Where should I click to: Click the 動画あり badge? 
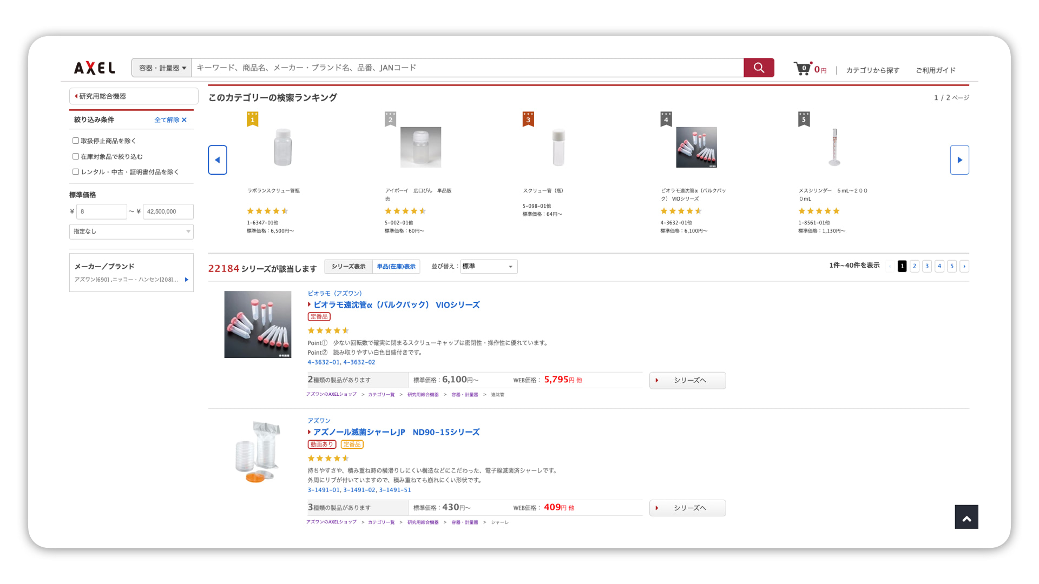[322, 444]
